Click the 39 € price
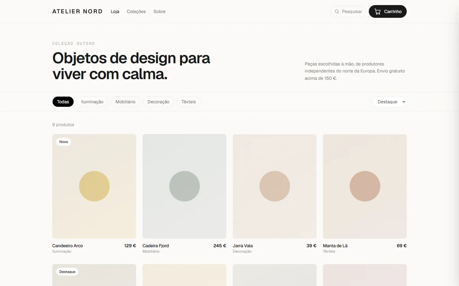Image resolution: width=459 pixels, height=286 pixels. [311, 246]
